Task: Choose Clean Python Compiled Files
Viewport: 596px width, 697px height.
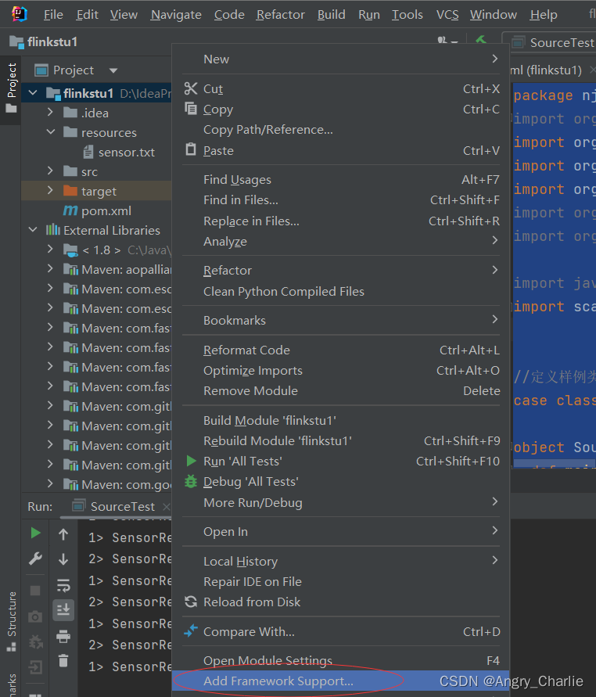Action: [341, 291]
